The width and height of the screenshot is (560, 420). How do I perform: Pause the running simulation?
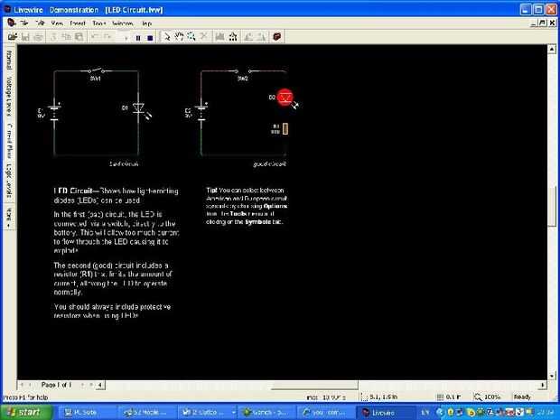coord(138,38)
